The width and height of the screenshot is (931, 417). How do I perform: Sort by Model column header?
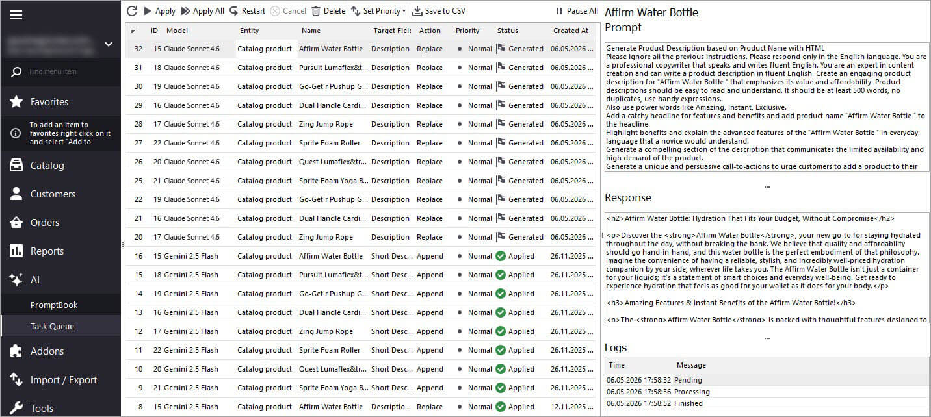pos(177,31)
